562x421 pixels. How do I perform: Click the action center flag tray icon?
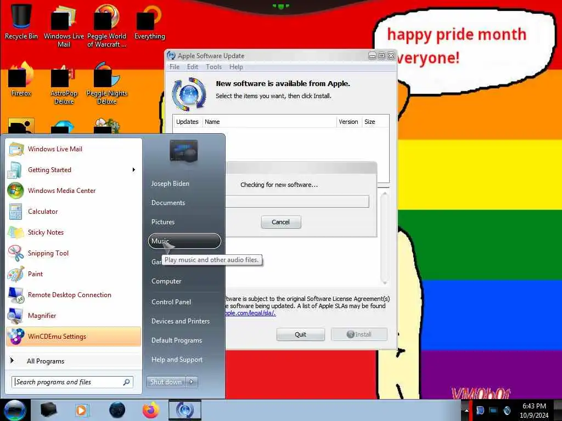pyautogui.click(x=480, y=411)
